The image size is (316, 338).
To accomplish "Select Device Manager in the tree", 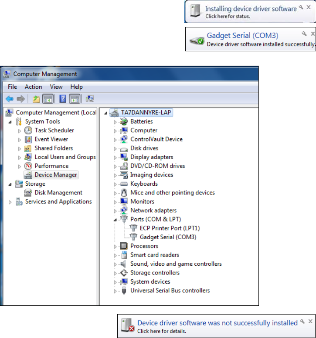I will pyautogui.click(x=56, y=175).
